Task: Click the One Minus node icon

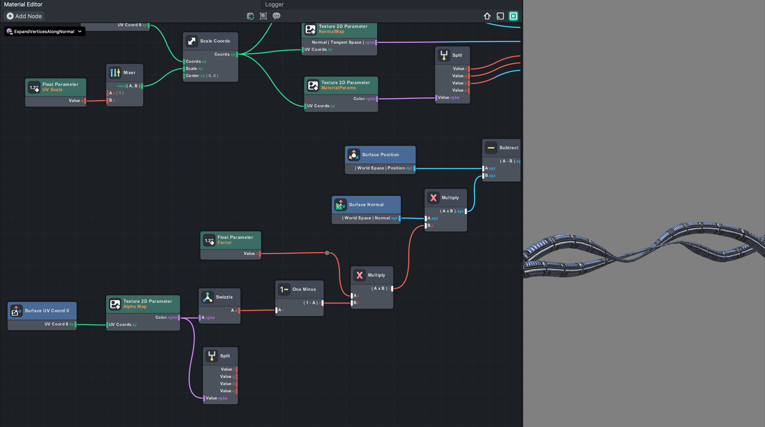Action: 284,290
